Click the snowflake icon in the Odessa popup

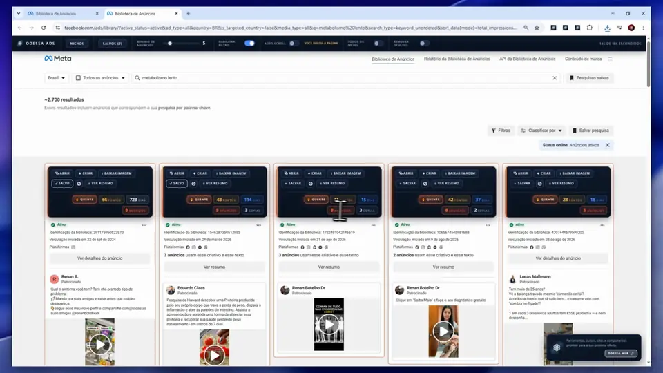[x=557, y=347]
